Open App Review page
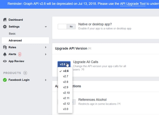This screenshot has width=159, height=115. (x=16, y=61)
